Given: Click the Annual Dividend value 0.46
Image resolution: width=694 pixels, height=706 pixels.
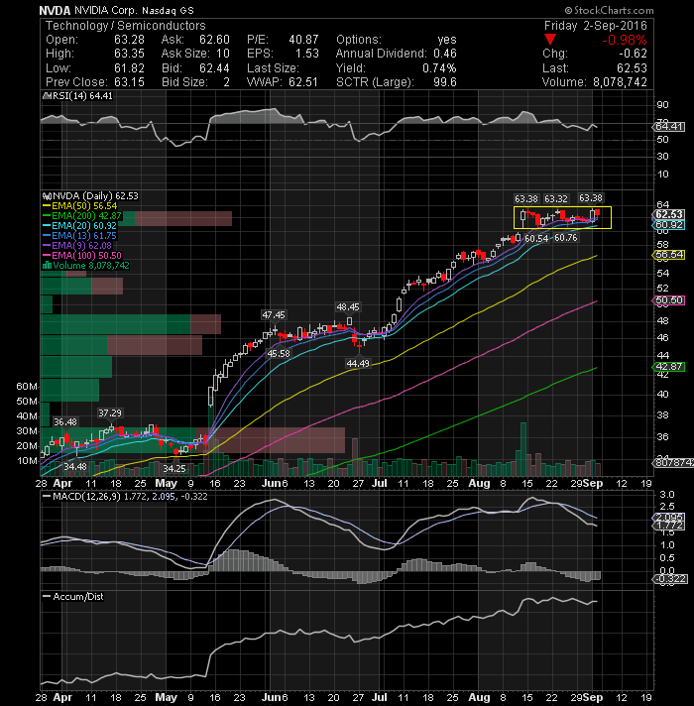Looking at the screenshot, I should coord(445,54).
